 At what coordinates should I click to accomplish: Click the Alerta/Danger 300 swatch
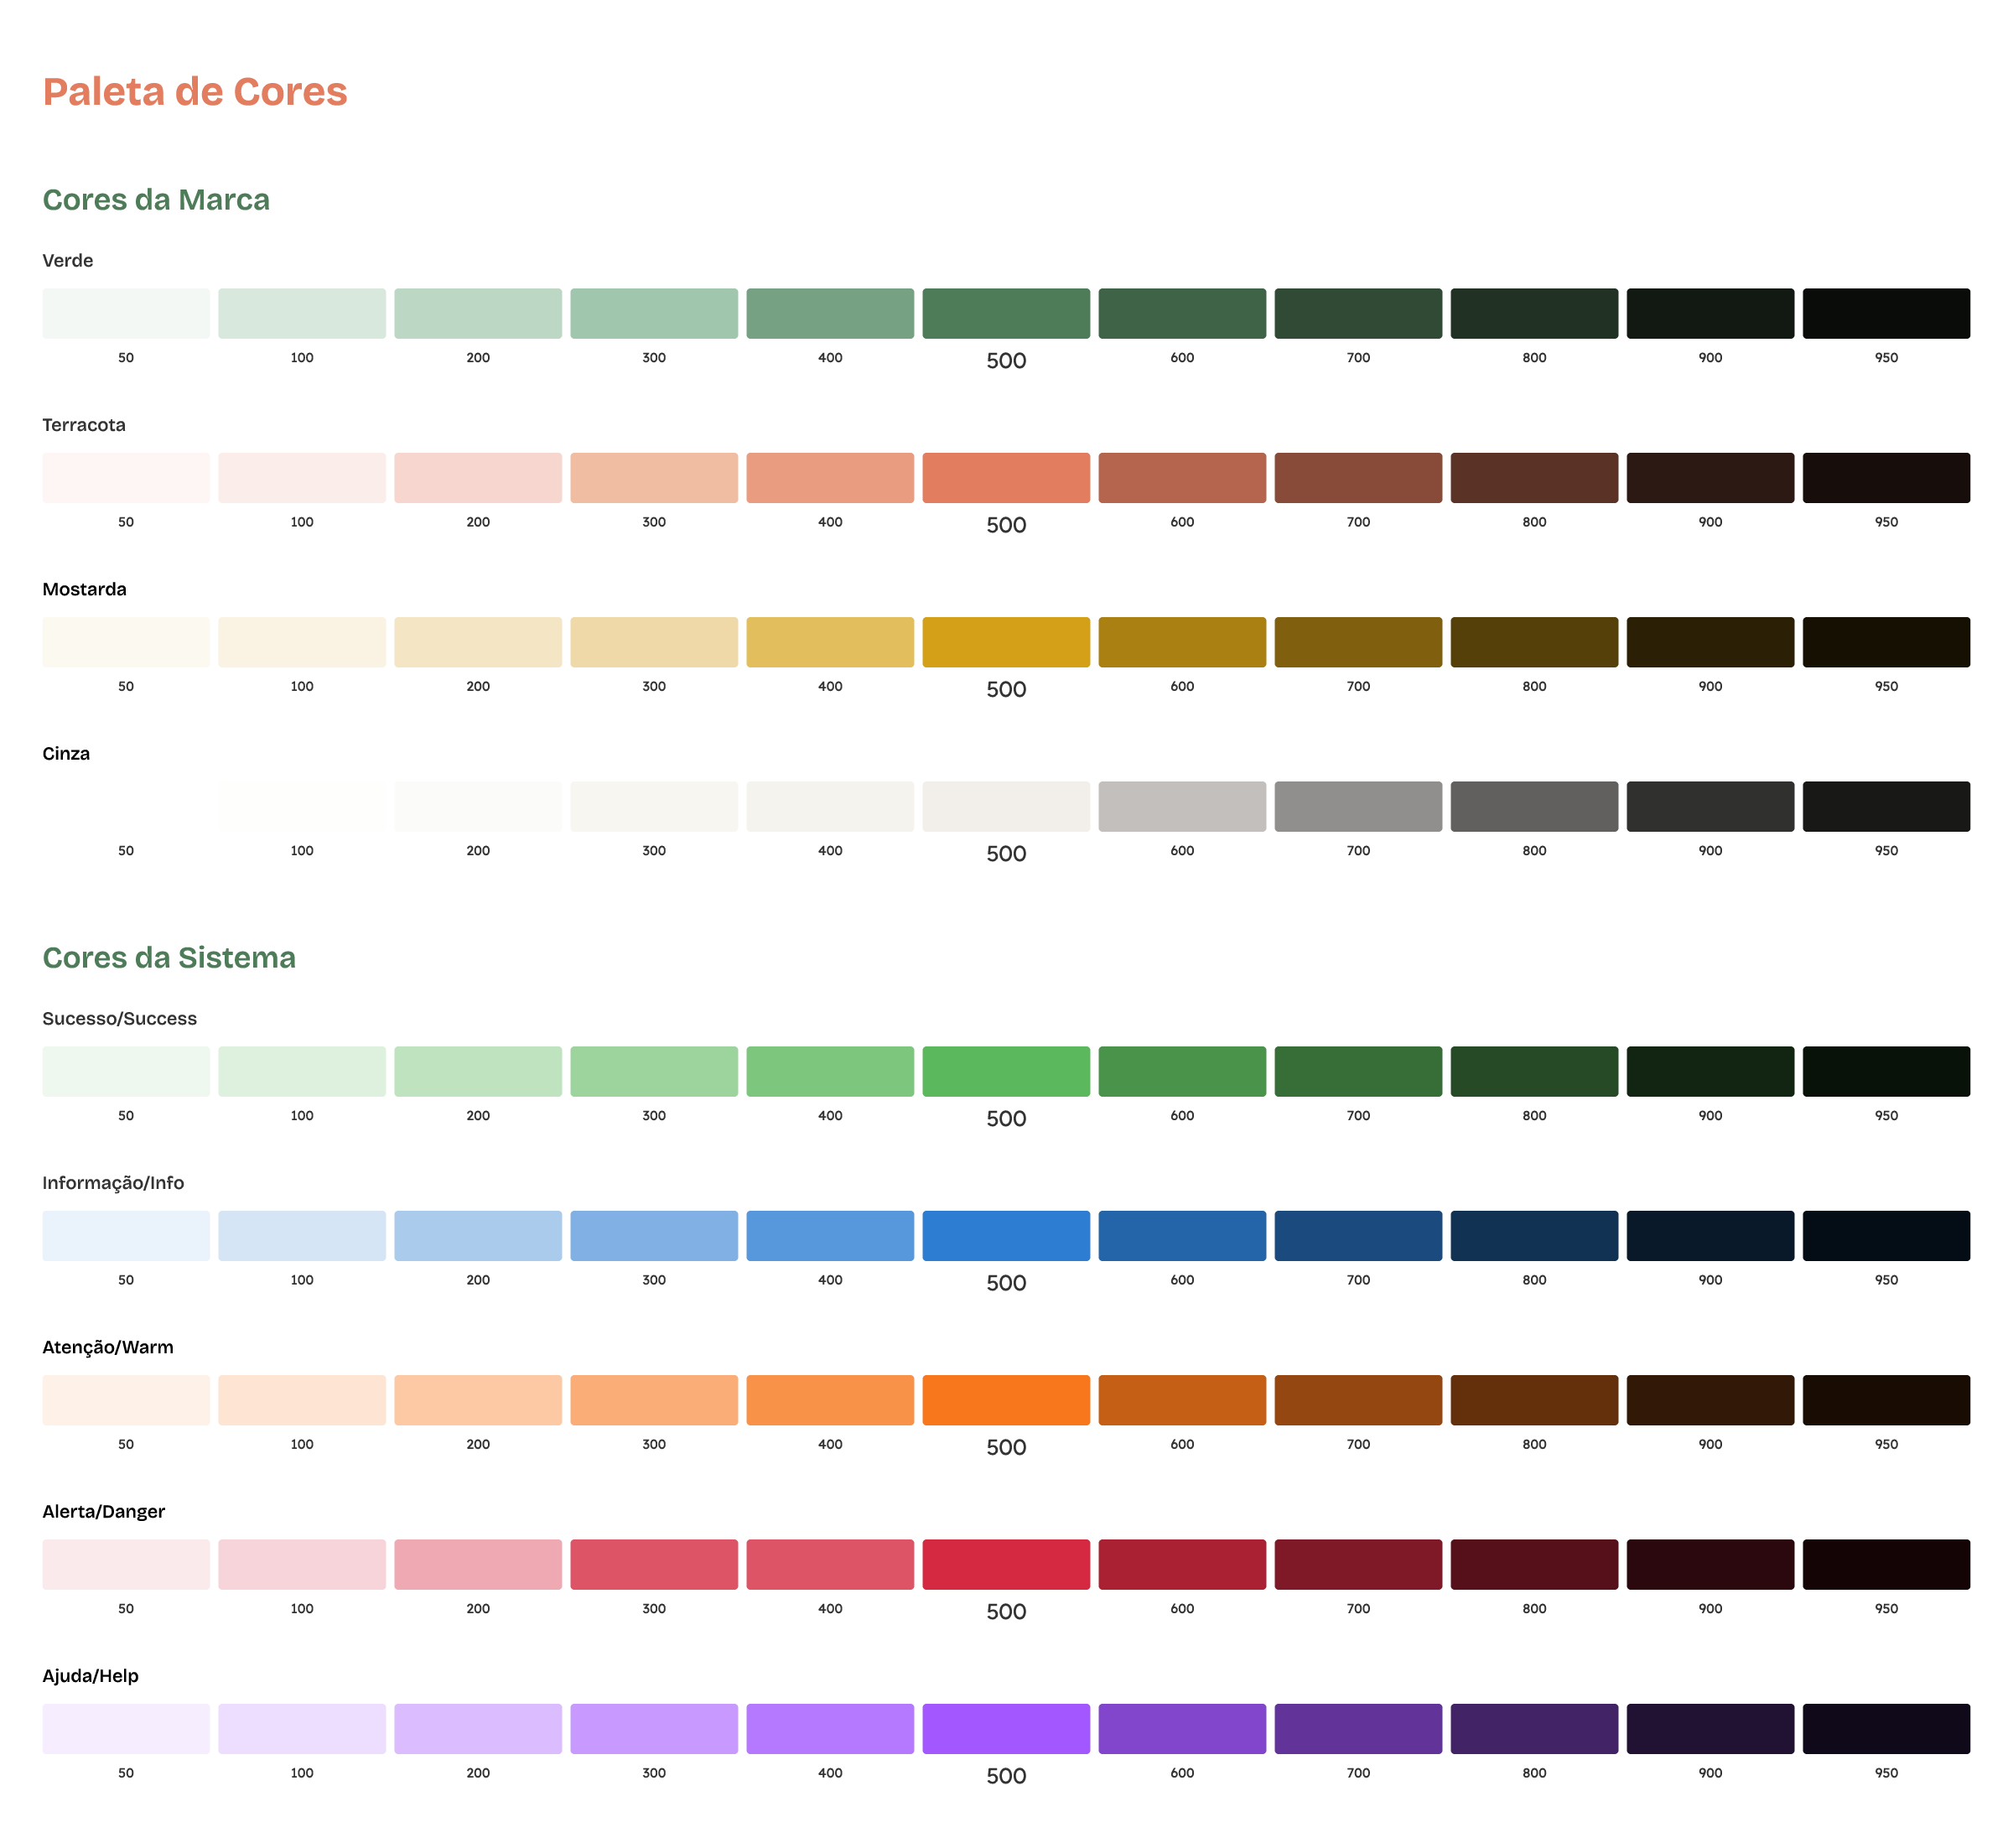653,1564
